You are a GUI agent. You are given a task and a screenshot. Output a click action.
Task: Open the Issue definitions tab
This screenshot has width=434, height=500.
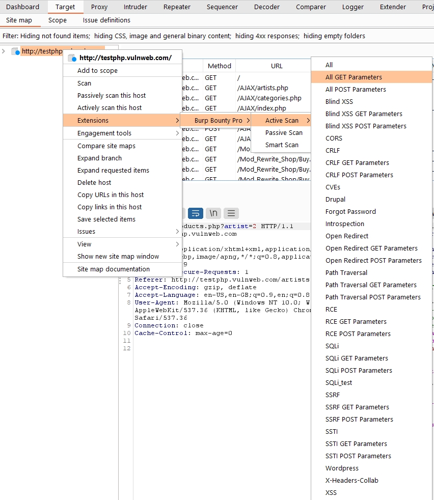coord(106,20)
